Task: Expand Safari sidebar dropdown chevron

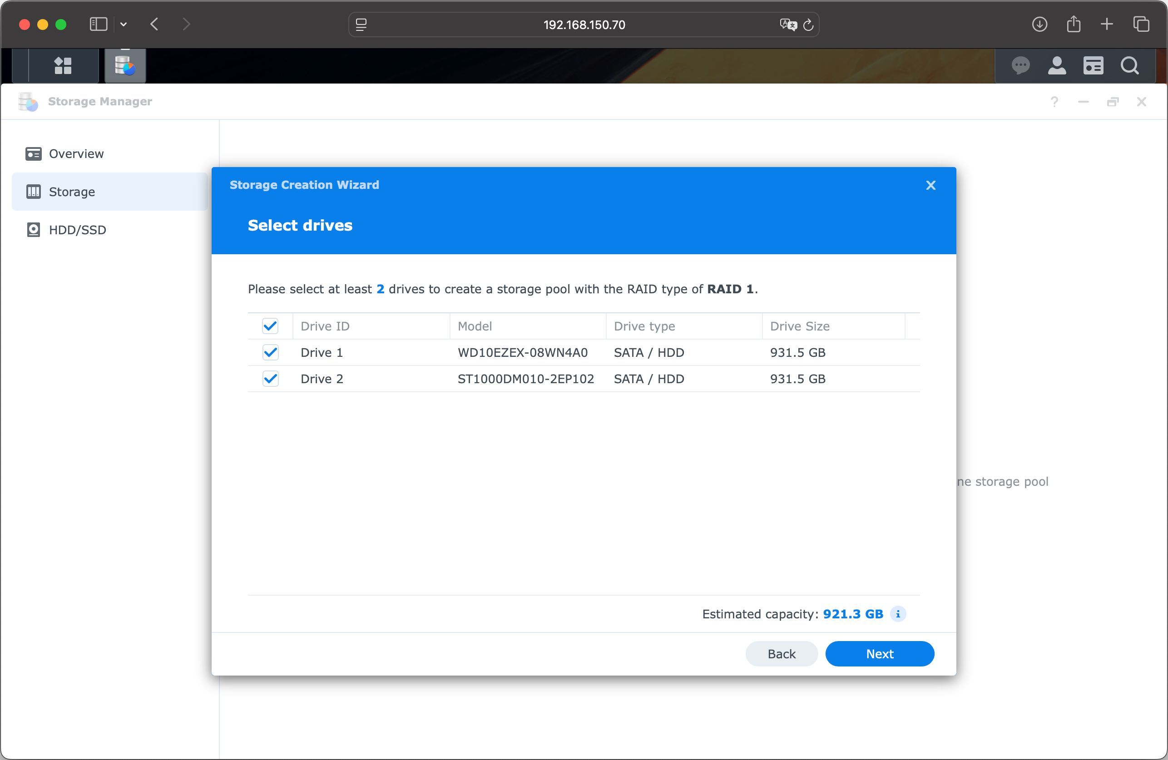Action: 124,25
